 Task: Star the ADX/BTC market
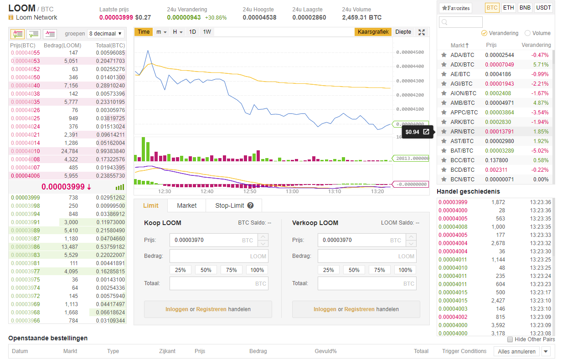point(444,65)
